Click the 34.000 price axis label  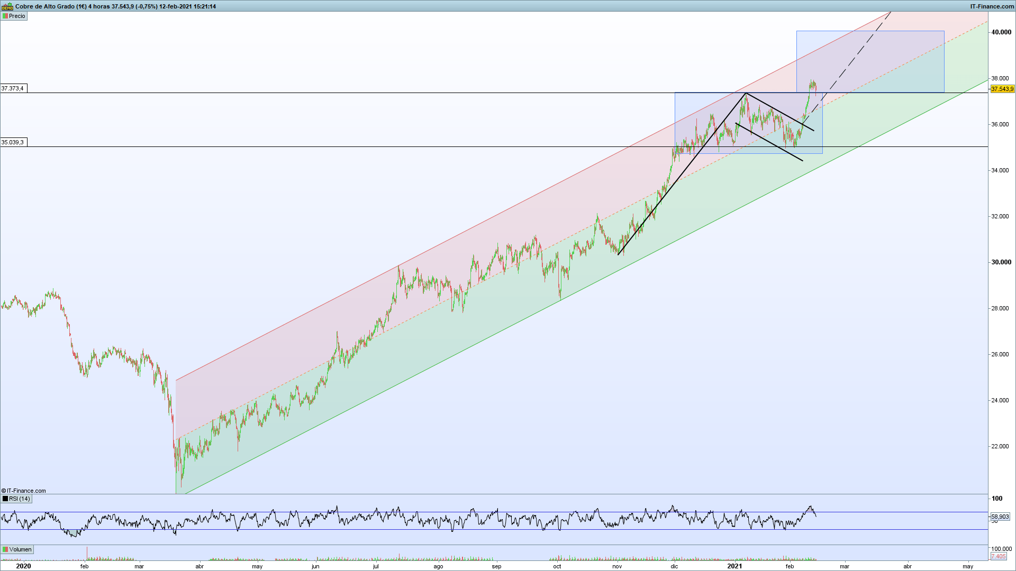pyautogui.click(x=1000, y=170)
